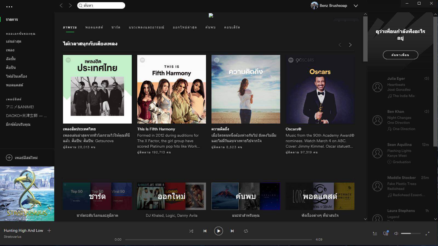Open ศิลปิน in the sidebar
The image size is (438, 246).
[11, 68]
